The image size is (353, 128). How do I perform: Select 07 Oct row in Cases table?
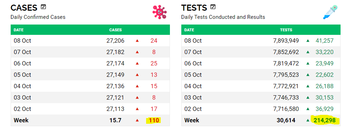(x=90, y=52)
